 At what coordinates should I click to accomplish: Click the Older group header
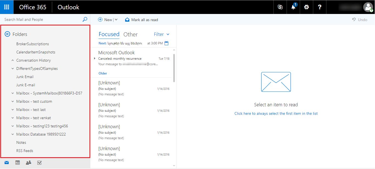pyautogui.click(x=103, y=73)
